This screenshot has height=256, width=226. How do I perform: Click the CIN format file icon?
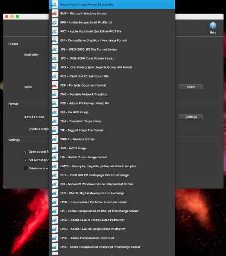coord(55,157)
